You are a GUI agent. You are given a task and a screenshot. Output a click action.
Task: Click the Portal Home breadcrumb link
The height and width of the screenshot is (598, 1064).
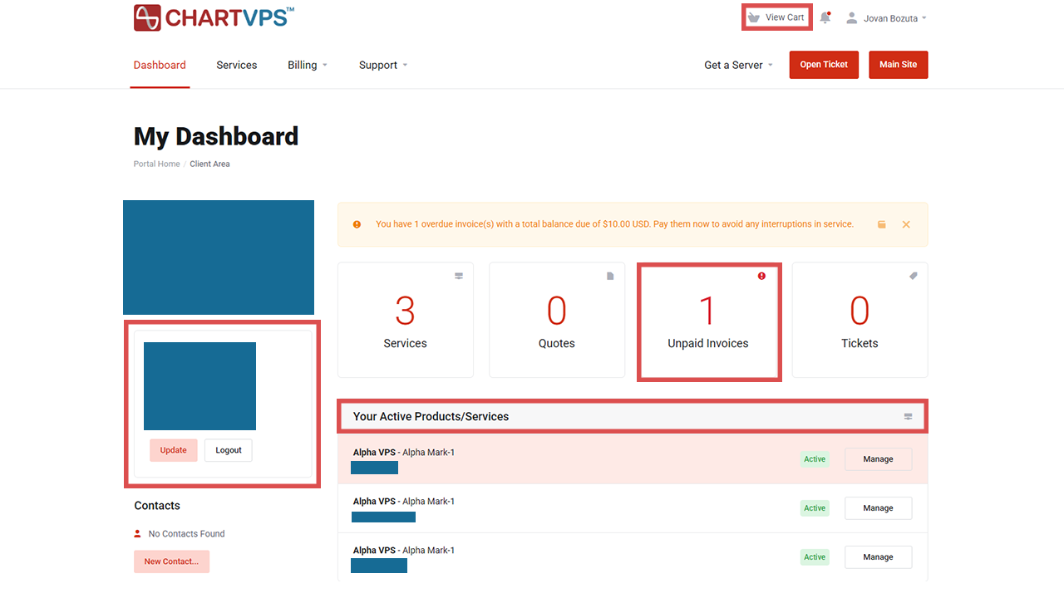(x=156, y=164)
